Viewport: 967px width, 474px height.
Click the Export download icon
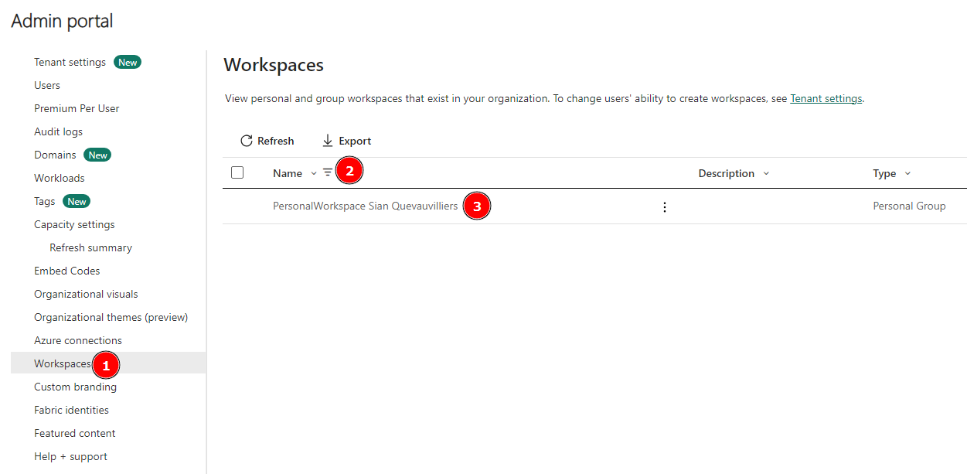point(327,141)
